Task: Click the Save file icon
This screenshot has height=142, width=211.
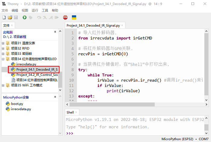Action: coord(16,18)
